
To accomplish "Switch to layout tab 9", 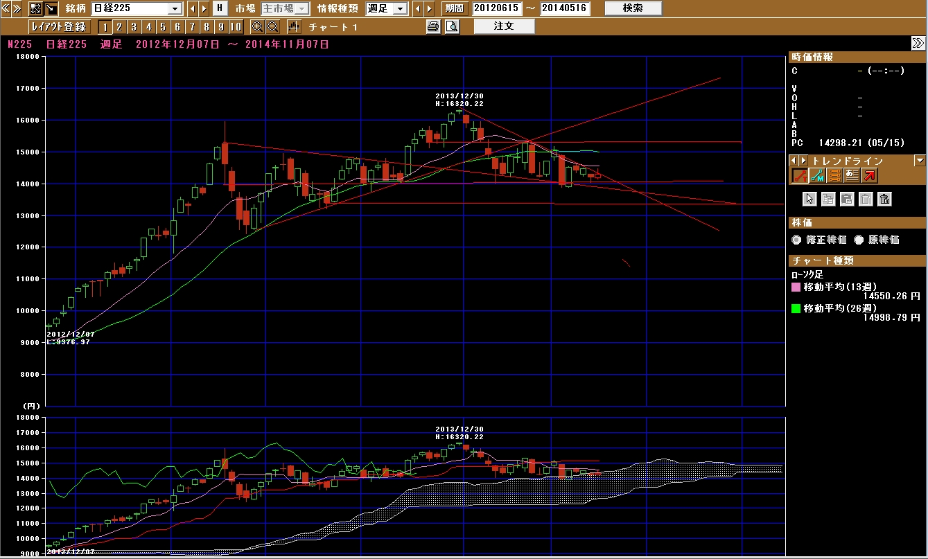I will [x=220, y=26].
